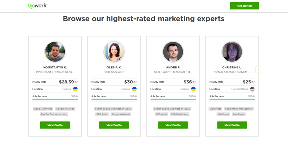Click Konstantin K.'s Job Success progress bar
Screen dimensions: 288x144
point(55,99)
